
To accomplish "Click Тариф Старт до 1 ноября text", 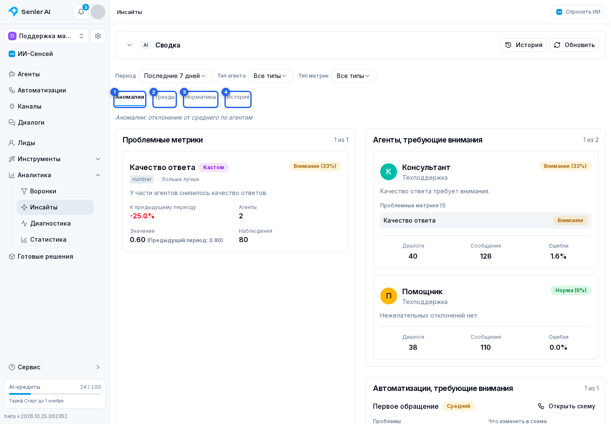I will (36, 401).
